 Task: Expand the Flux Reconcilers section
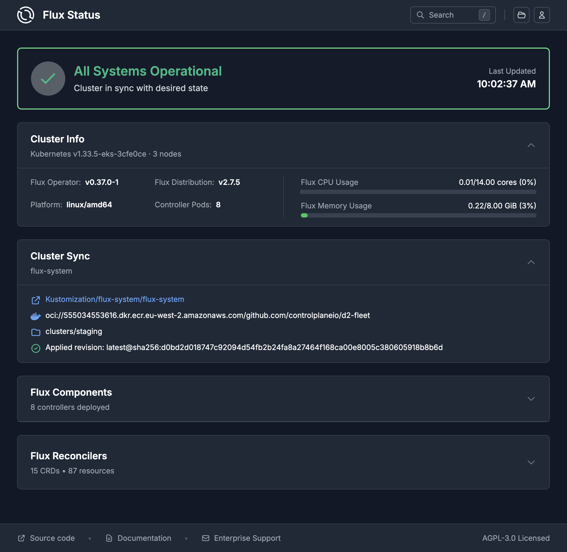[x=531, y=462]
